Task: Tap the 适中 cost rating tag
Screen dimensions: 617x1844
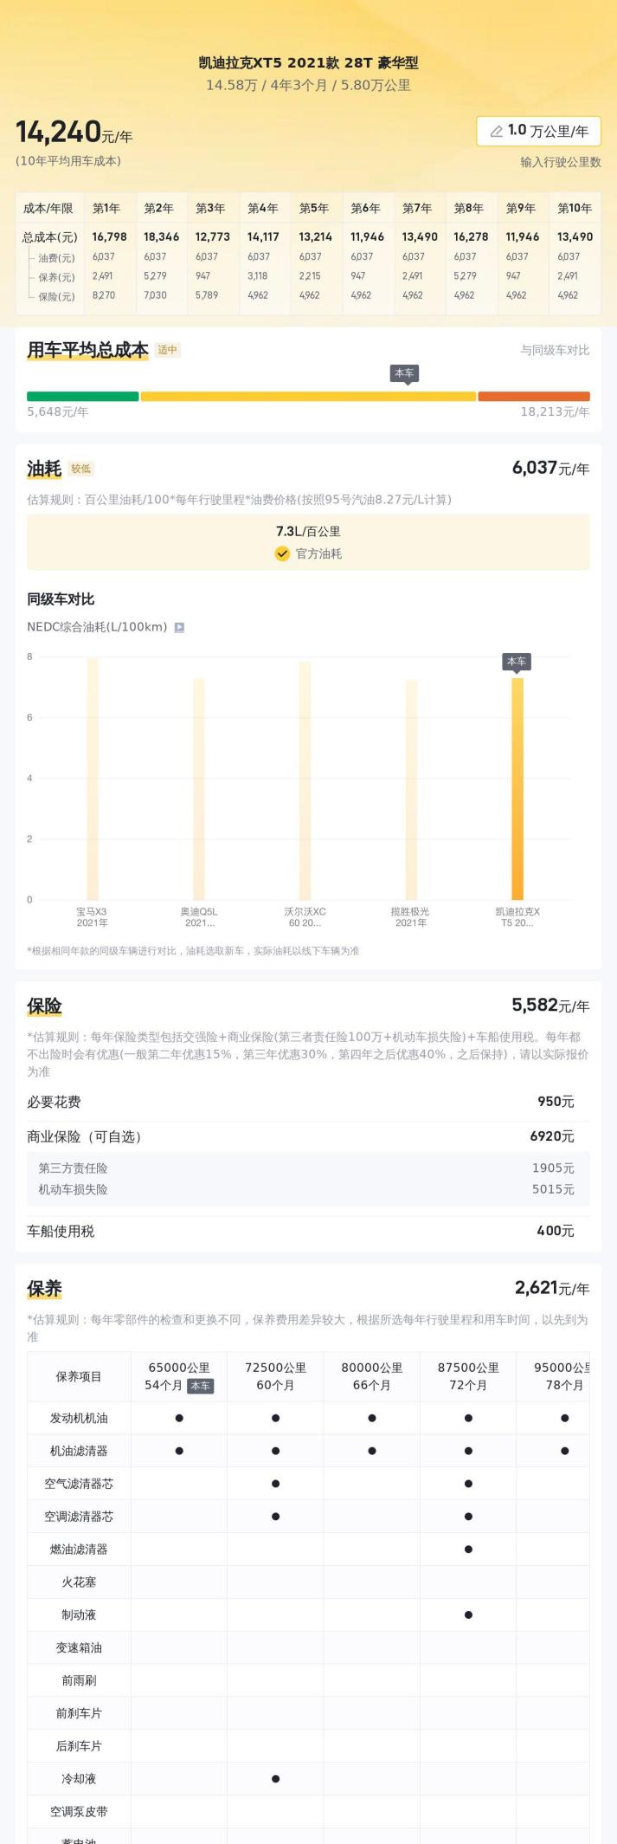Action: [168, 350]
